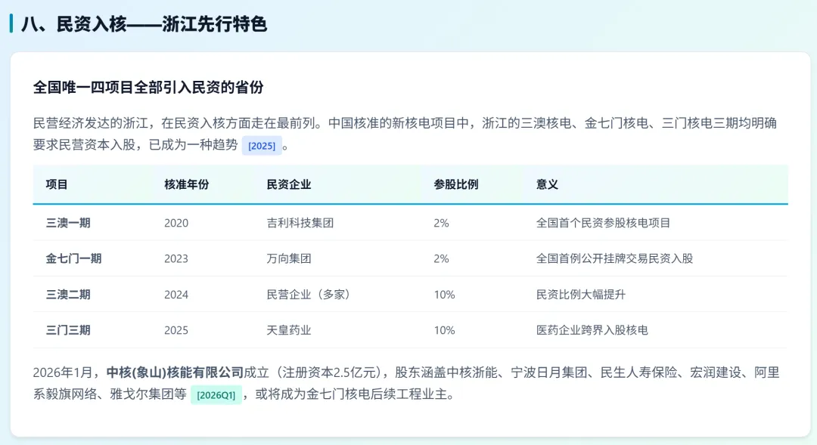817x445 pixels.
Task: Click the 三澳二期 row label
Action: pyautogui.click(x=68, y=295)
